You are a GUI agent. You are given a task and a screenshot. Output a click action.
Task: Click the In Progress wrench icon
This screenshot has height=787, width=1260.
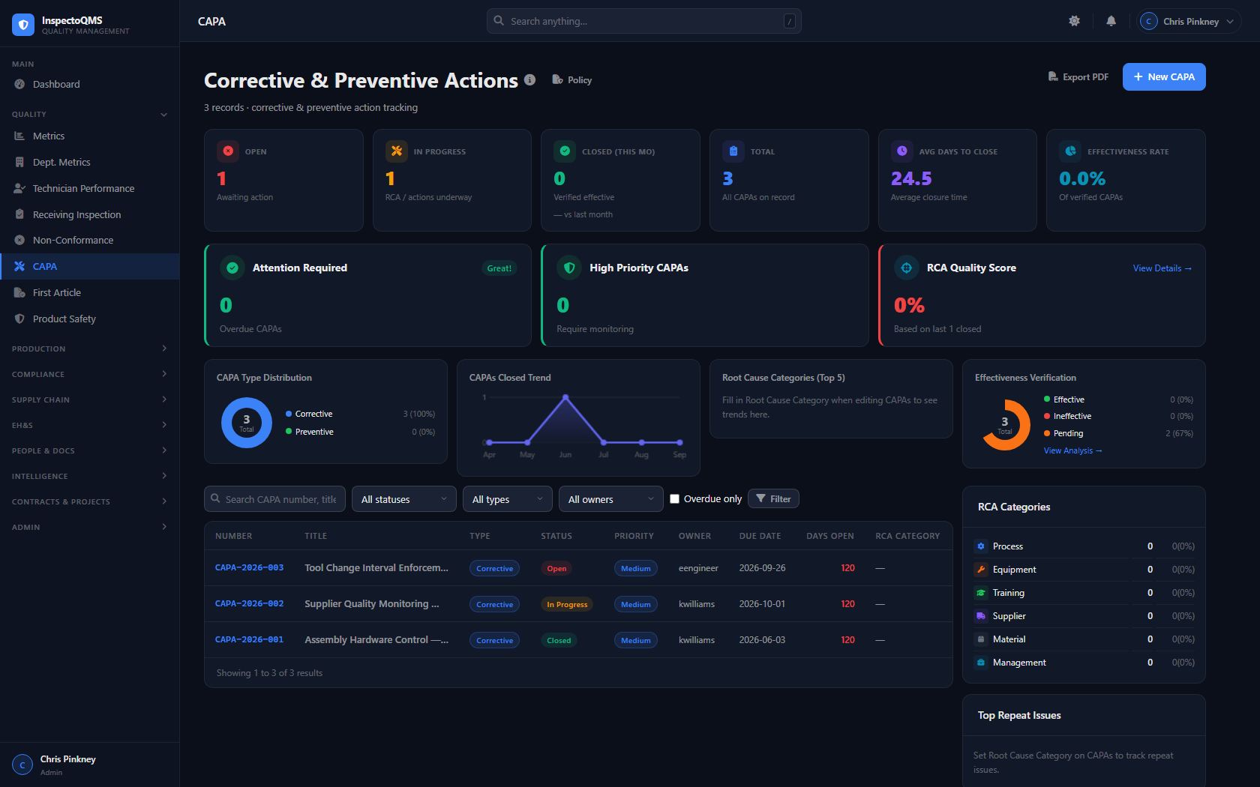point(397,151)
